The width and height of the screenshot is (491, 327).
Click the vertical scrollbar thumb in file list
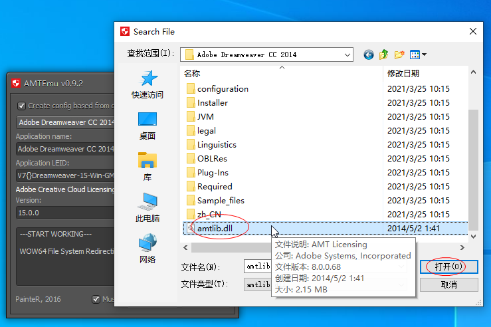[x=473, y=169]
